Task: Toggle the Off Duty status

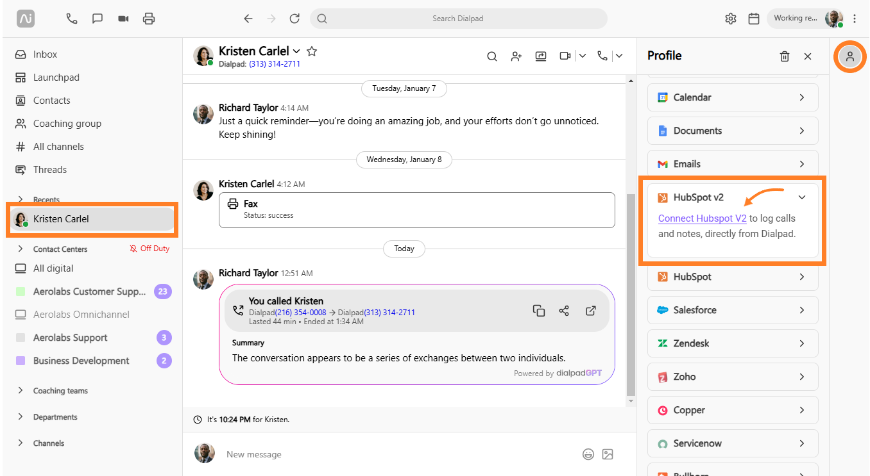Action: click(x=149, y=249)
